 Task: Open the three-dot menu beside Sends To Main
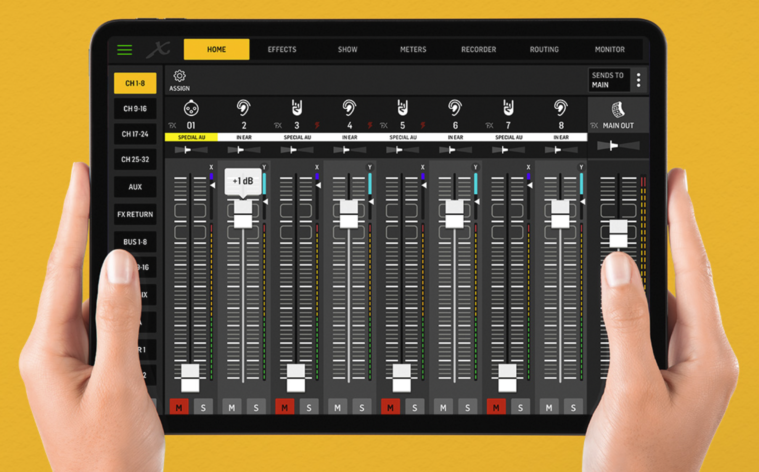pyautogui.click(x=639, y=80)
